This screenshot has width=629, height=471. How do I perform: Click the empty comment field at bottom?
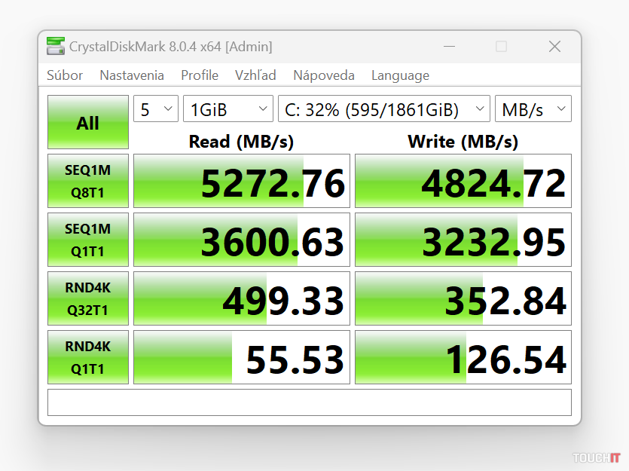309,402
